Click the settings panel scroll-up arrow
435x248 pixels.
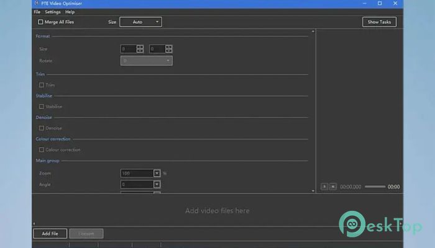(x=313, y=31)
